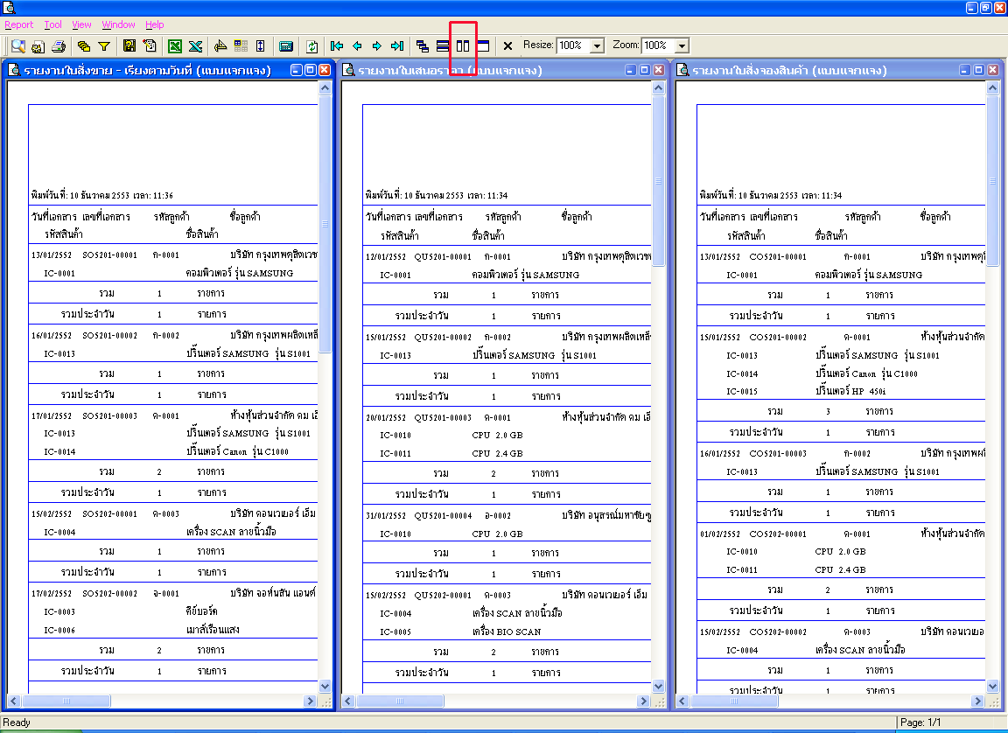Tile windows horizontally icon

pyautogui.click(x=443, y=46)
